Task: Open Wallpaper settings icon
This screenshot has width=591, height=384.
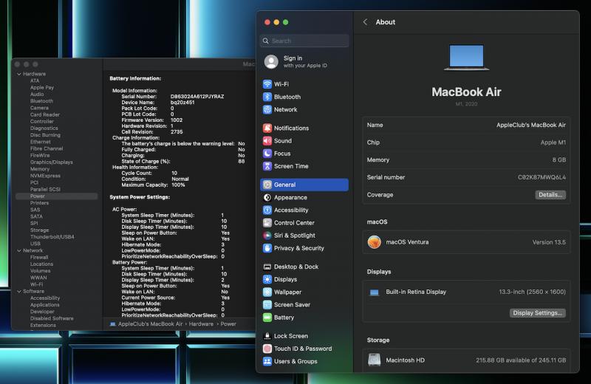Action: (267, 292)
